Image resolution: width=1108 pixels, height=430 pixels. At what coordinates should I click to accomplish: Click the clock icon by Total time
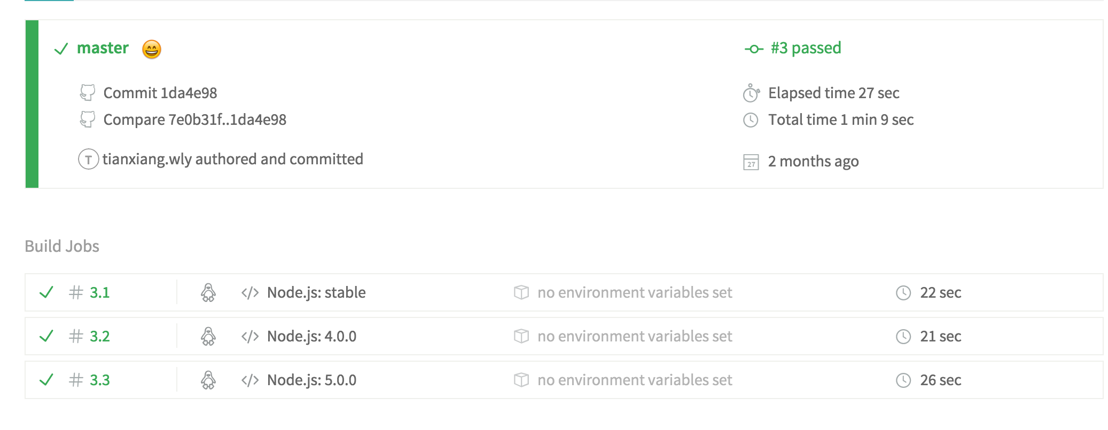click(x=751, y=120)
